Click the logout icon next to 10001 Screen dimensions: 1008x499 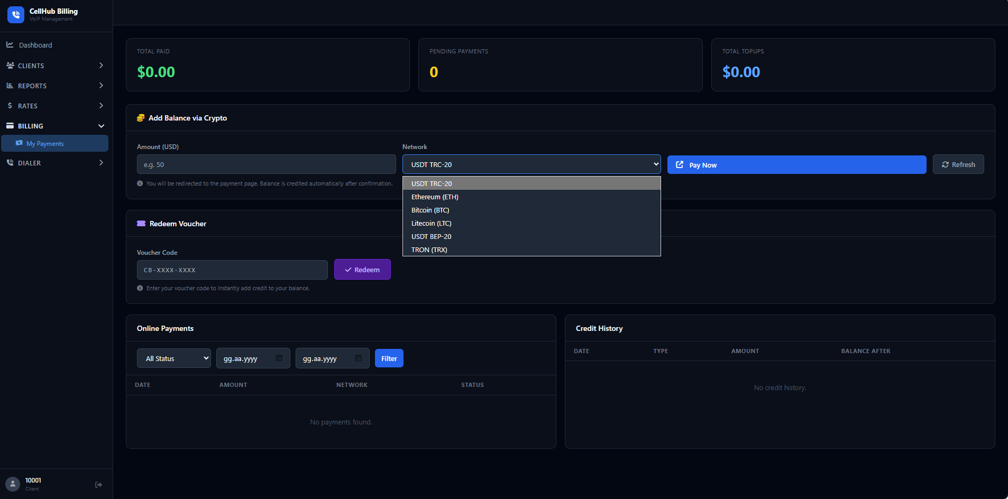98,485
